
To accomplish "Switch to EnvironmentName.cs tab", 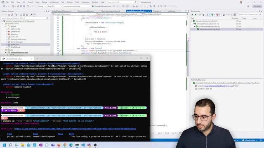I will 86,11.
